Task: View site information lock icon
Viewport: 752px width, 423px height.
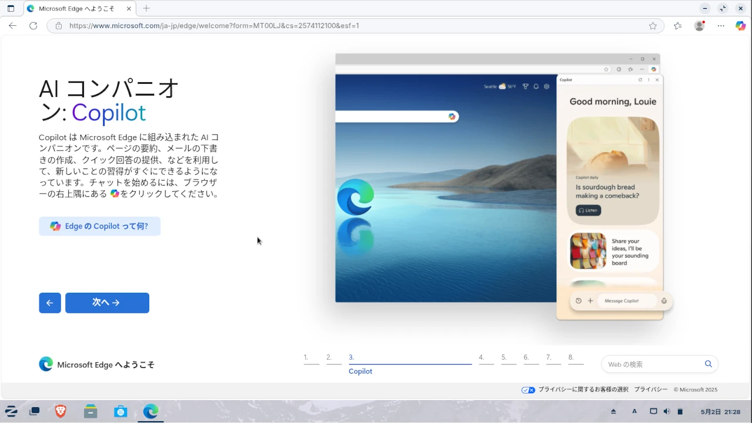Action: pos(58,26)
